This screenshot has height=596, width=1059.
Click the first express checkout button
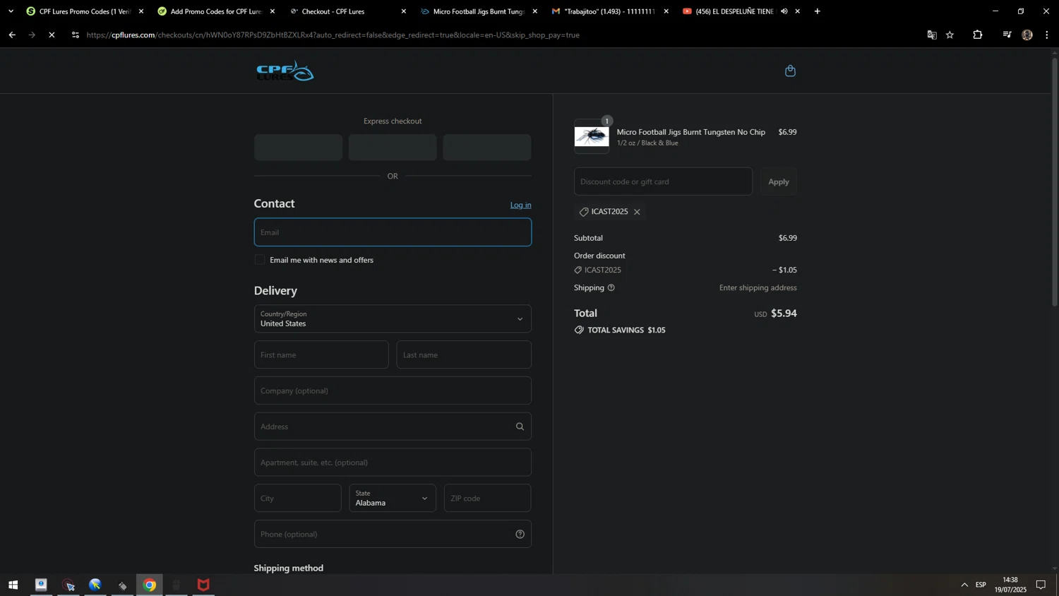298,148
